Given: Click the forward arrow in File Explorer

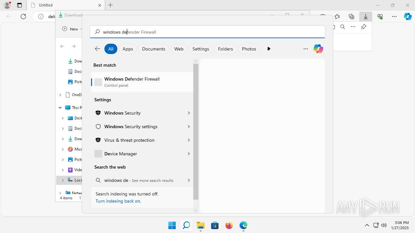Looking at the screenshot, I should tap(74, 46).
